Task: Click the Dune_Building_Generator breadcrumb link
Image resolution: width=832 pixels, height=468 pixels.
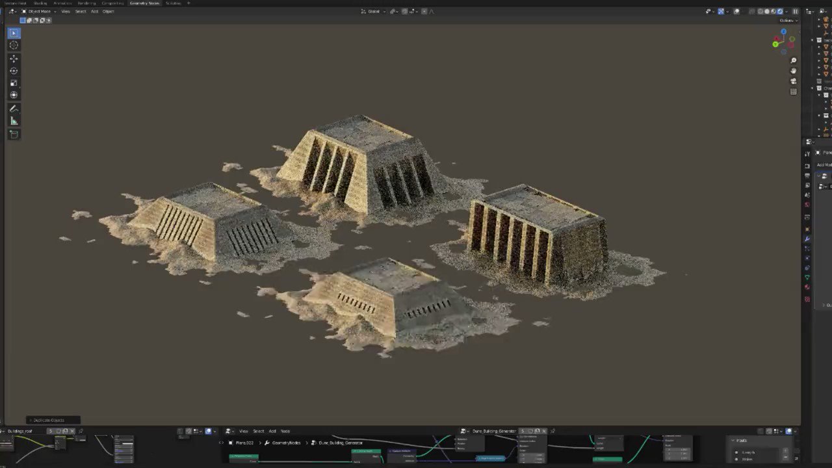Action: pyautogui.click(x=340, y=443)
